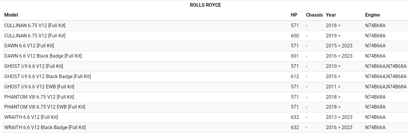409x133 pixels.
Task: Select CULLINAN 6.75 V12 600 HP entry
Action: 35,36
